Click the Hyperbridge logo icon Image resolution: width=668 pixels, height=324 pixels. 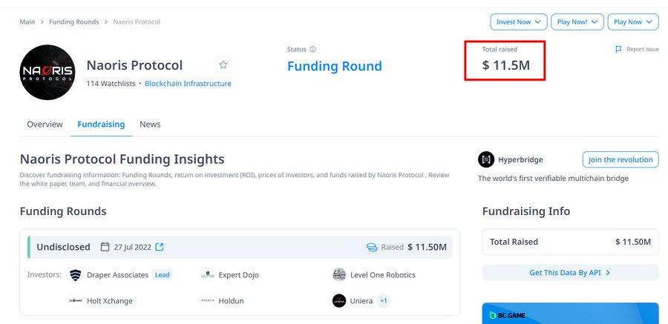486,159
